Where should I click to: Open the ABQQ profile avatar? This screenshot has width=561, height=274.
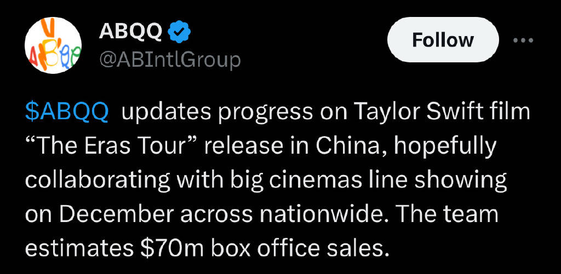[x=54, y=45]
